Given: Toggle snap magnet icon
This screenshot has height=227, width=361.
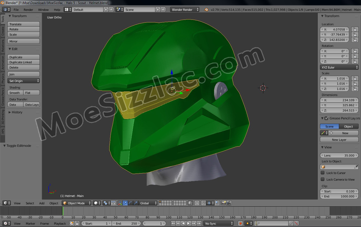Looking at the screenshot, I should click(x=203, y=203).
